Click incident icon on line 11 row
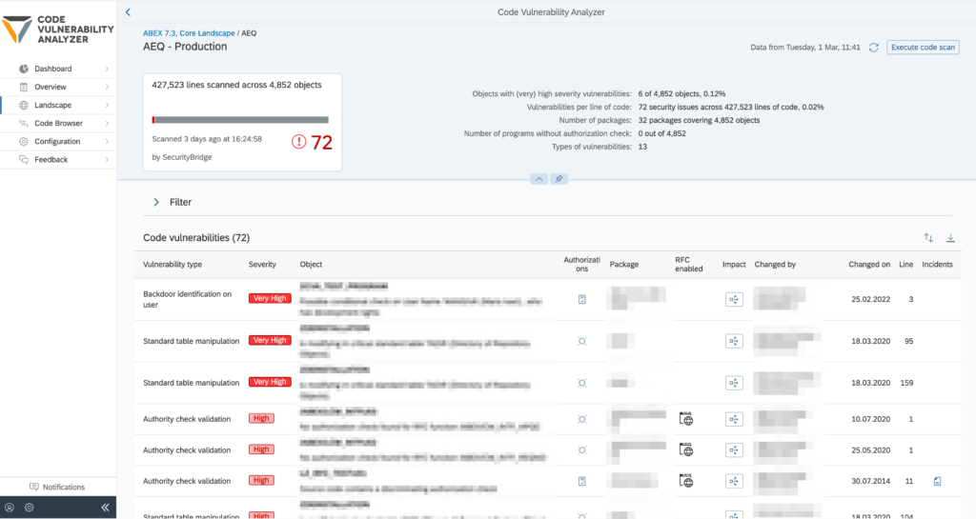The image size is (976, 519). click(x=937, y=482)
